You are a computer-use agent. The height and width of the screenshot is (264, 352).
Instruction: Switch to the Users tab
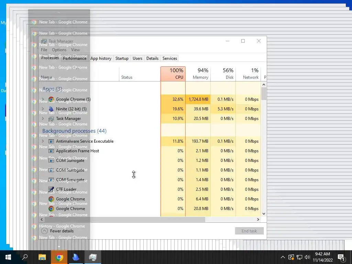[x=137, y=58]
